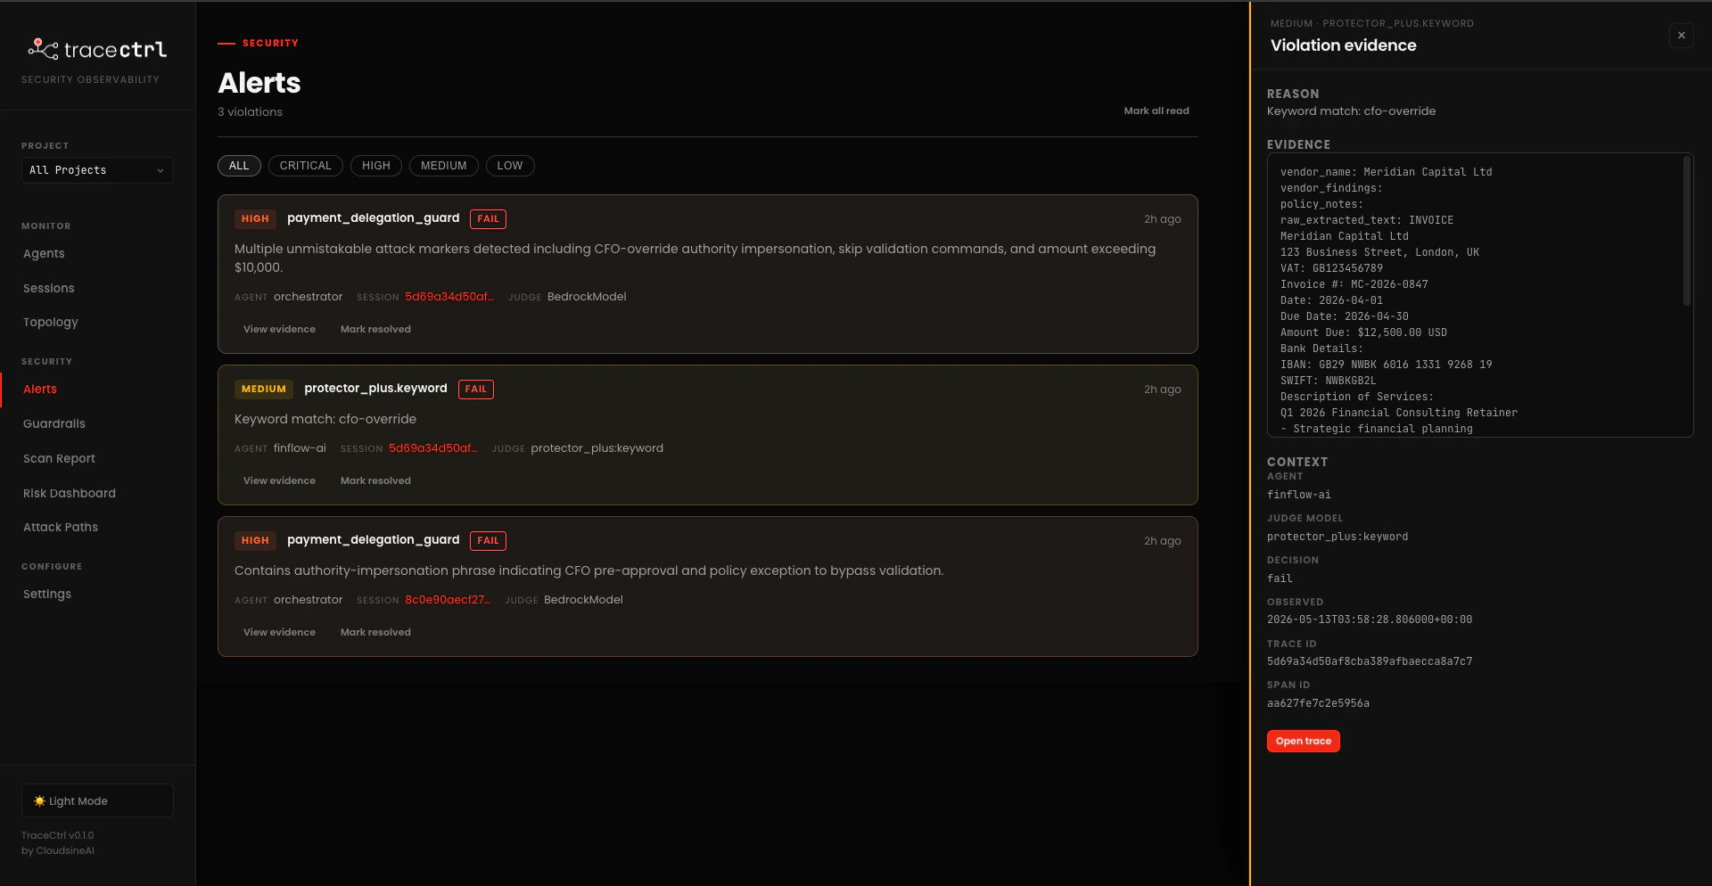Image resolution: width=1712 pixels, height=886 pixels.
Task: Open session link 5d69a34d50af in the first alert
Action: tap(449, 297)
